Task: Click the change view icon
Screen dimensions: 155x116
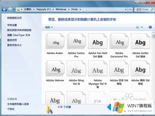Action: [138, 27]
